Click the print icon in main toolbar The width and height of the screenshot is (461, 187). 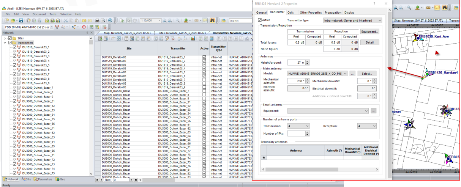97,20
